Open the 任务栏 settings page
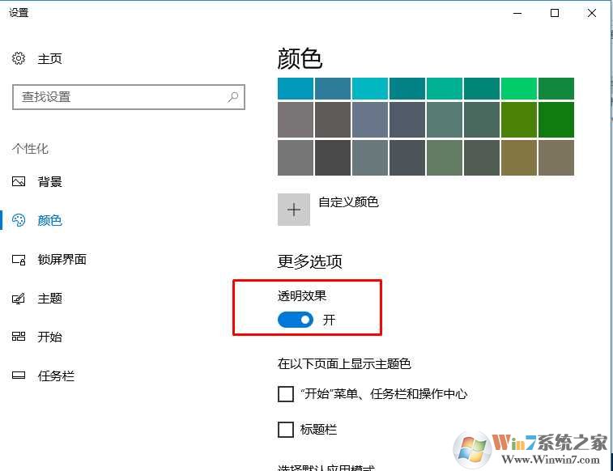Viewport: 613px width, 471px height. tap(56, 376)
